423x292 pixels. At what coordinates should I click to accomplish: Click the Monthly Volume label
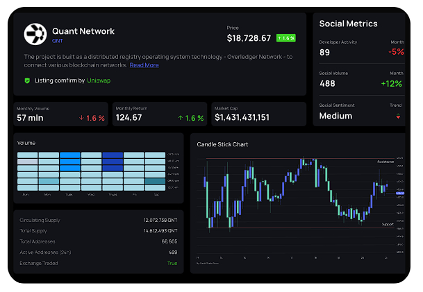tap(33, 109)
